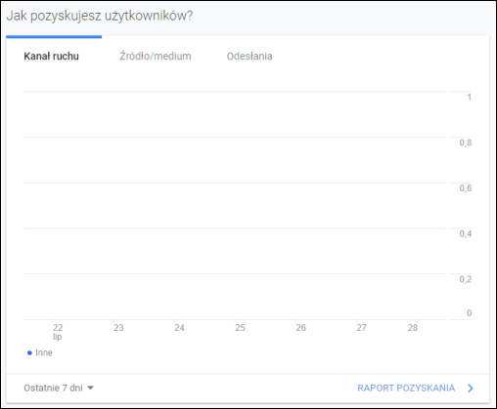This screenshot has height=409, width=497.
Task: Switch to the Kanał ruchu tab
Action: pos(51,57)
